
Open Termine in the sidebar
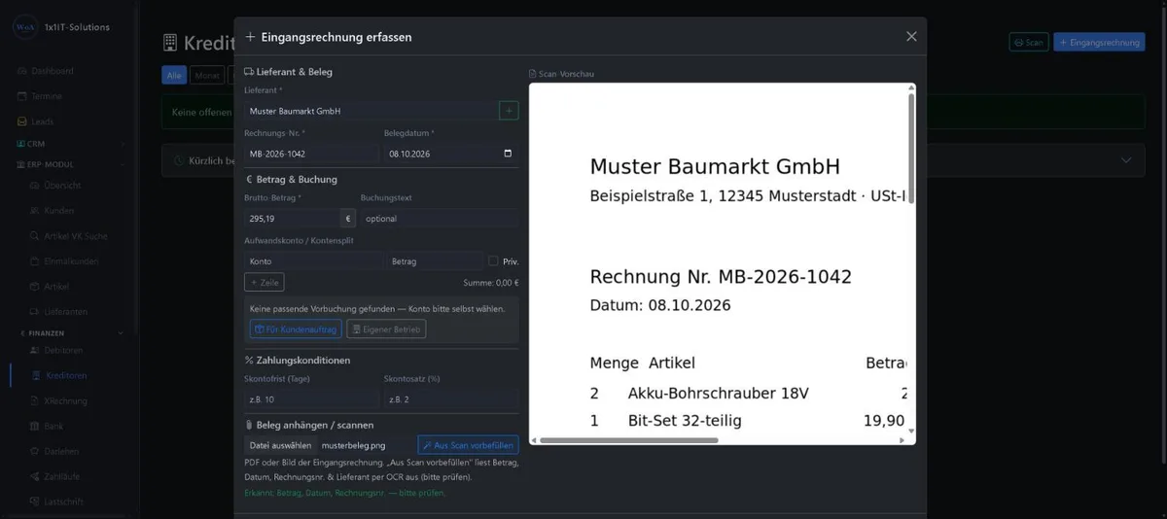click(47, 96)
